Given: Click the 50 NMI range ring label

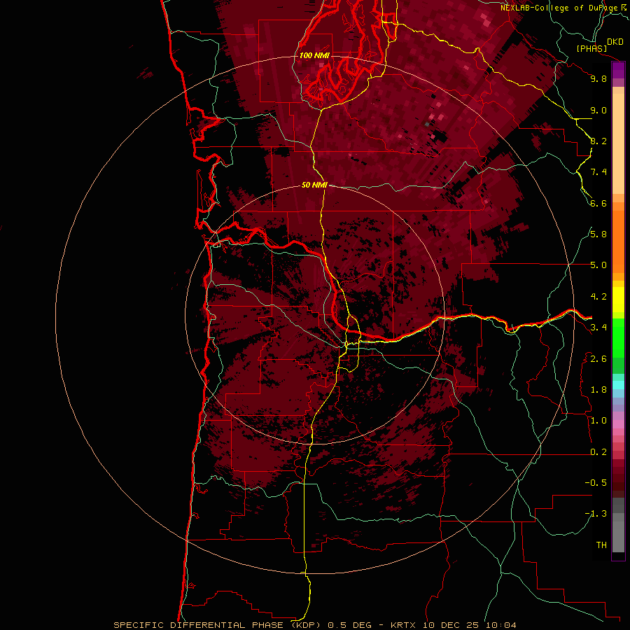Looking at the screenshot, I should 314,185.
